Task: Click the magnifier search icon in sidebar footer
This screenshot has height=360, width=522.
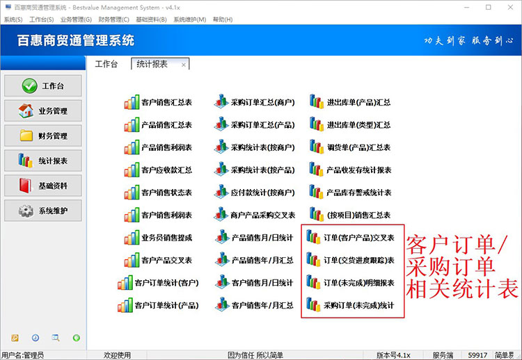Action: coord(56,338)
